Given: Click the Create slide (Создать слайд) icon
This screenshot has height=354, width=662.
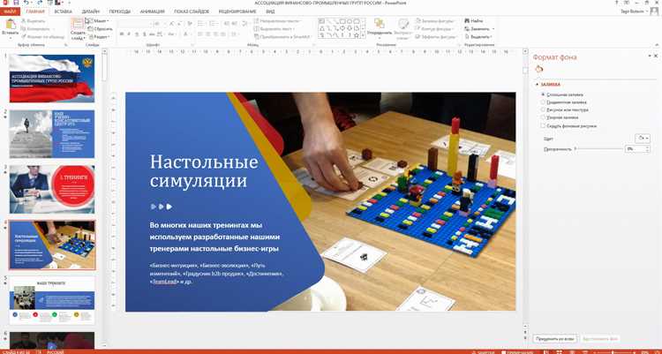Looking at the screenshot, I should pyautogui.click(x=78, y=24).
